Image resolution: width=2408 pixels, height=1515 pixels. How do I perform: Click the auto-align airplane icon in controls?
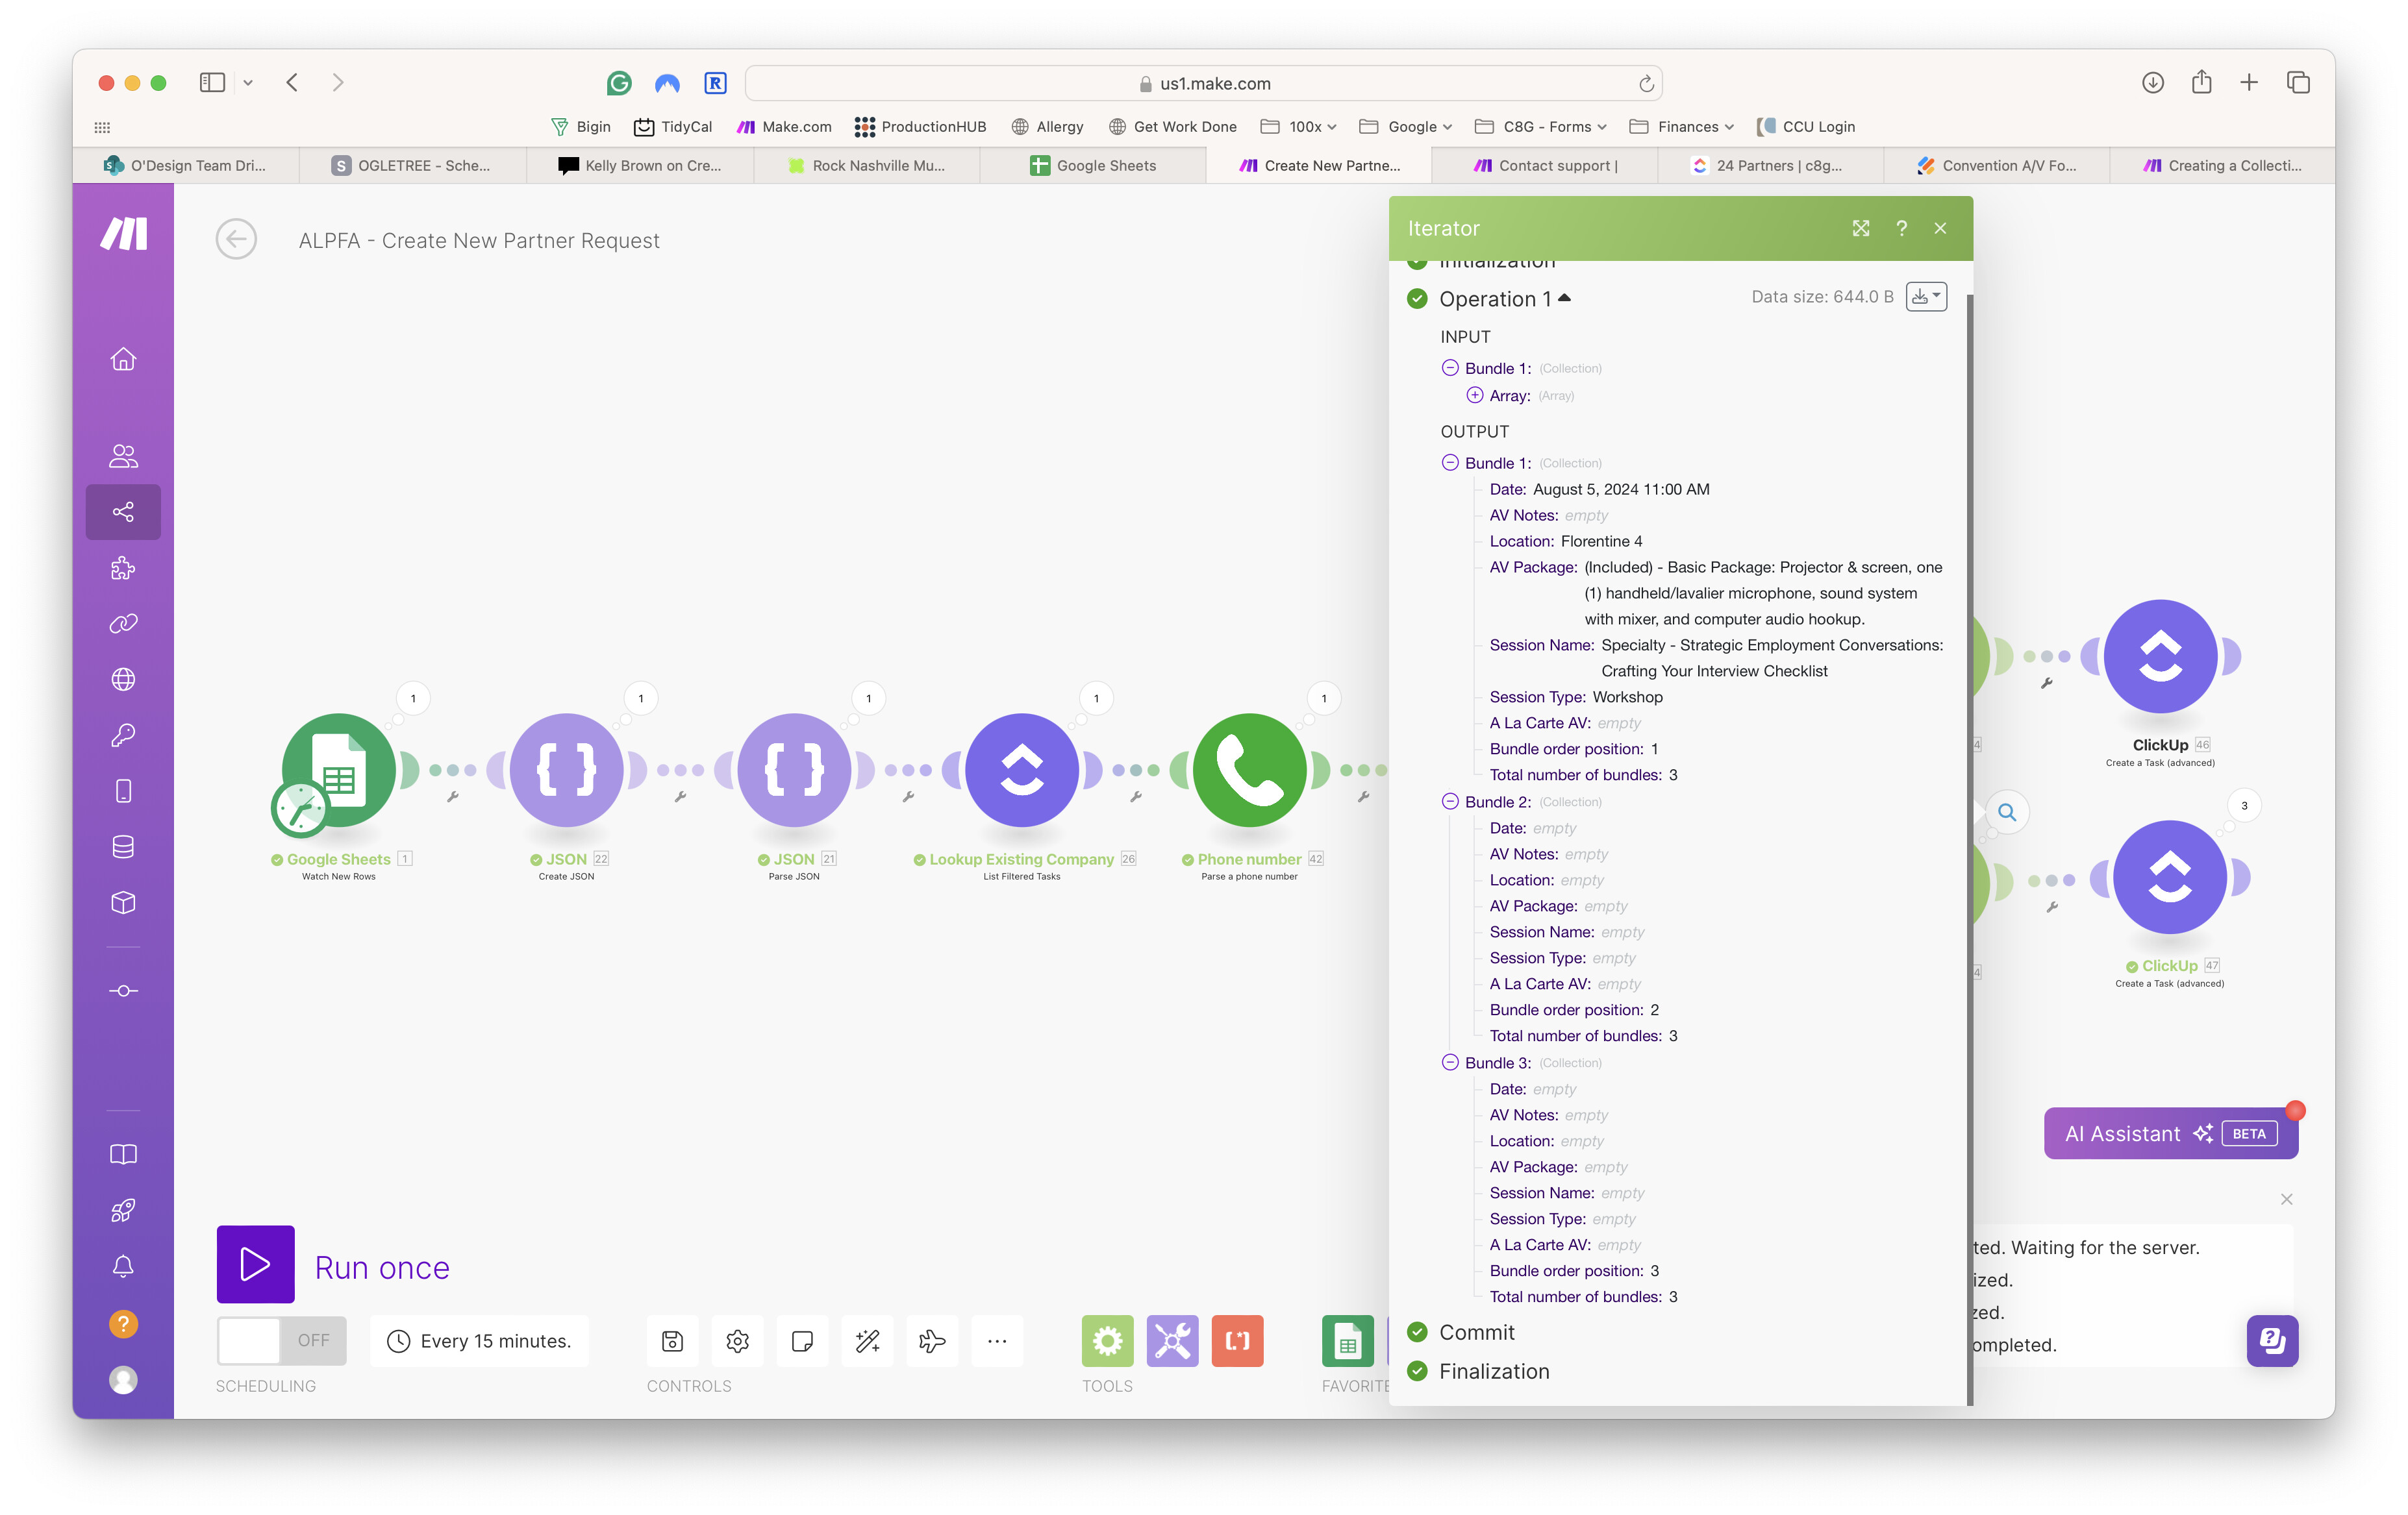click(931, 1340)
